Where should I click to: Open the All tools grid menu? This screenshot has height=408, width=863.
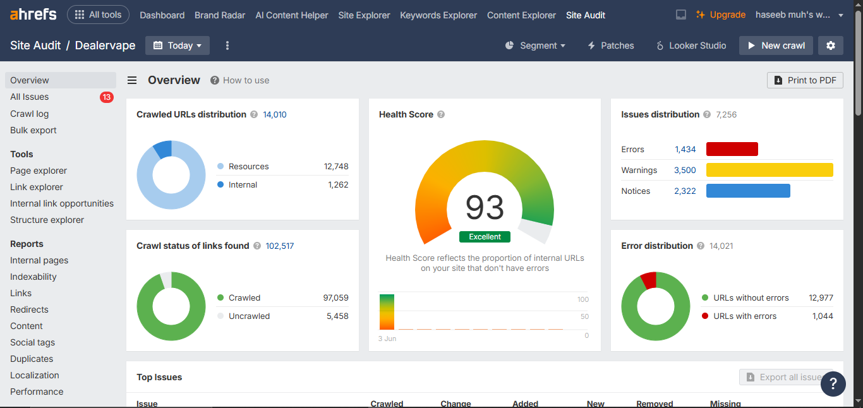[98, 15]
